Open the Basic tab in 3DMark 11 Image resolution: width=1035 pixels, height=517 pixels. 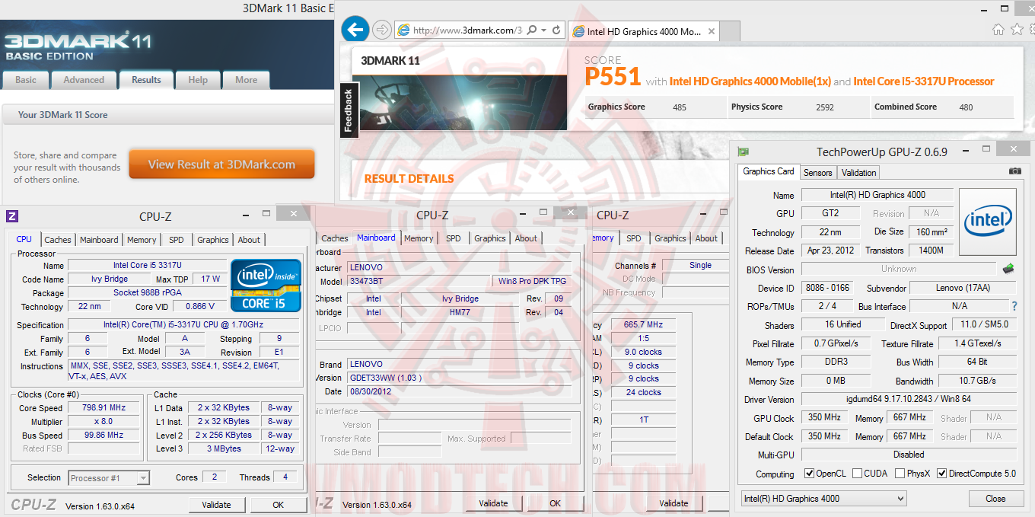click(x=26, y=80)
